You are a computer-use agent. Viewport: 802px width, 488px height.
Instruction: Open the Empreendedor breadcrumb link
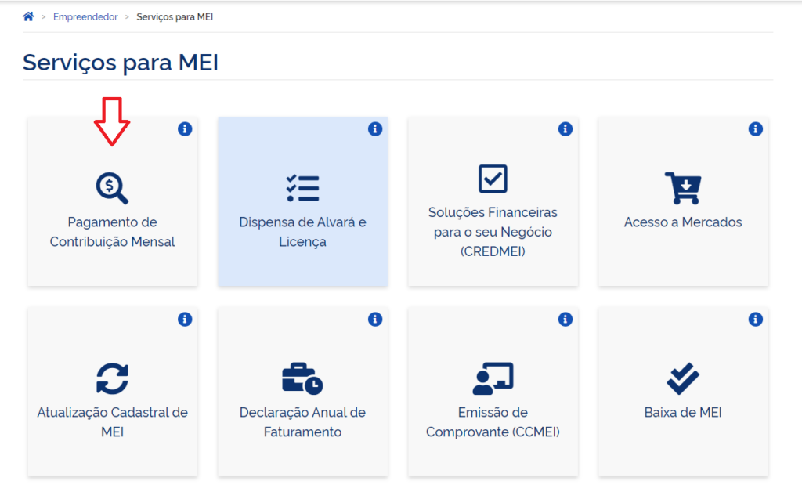pos(85,16)
